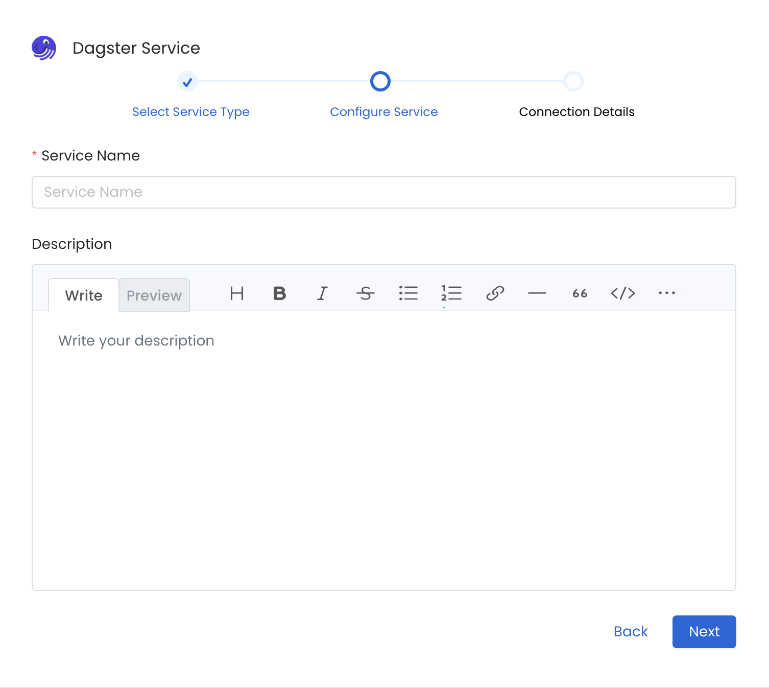This screenshot has height=688, width=769.
Task: Insert a horizontal rule
Action: [537, 294]
